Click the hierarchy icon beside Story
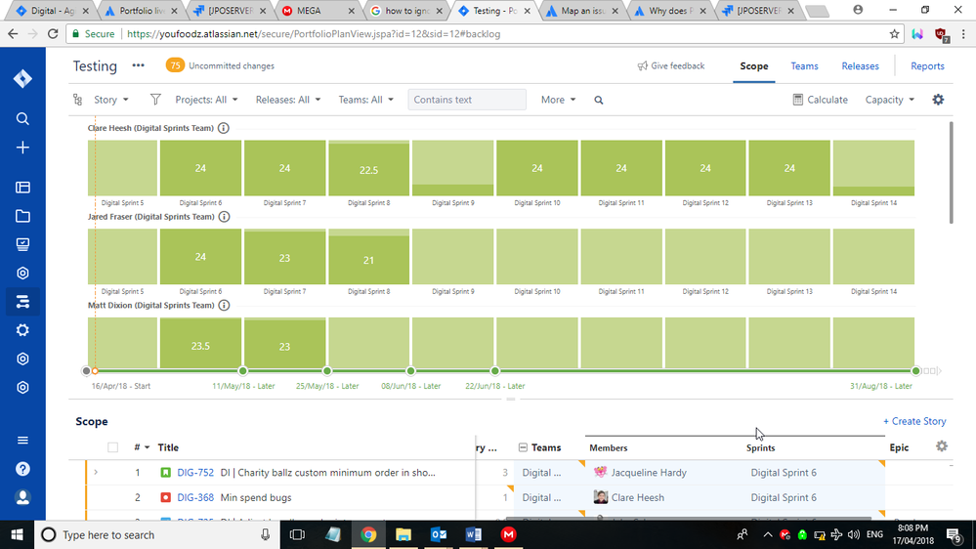The image size is (976, 549). pyautogui.click(x=78, y=100)
